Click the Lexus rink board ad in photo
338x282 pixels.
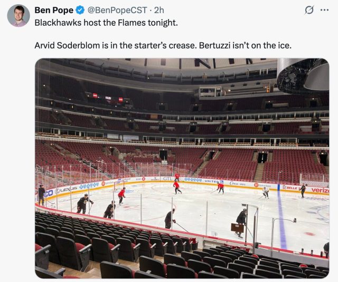(x=66, y=189)
